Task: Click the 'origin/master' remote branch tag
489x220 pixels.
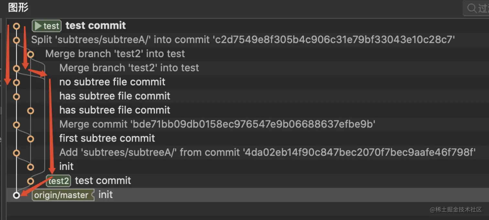Action: [63, 195]
